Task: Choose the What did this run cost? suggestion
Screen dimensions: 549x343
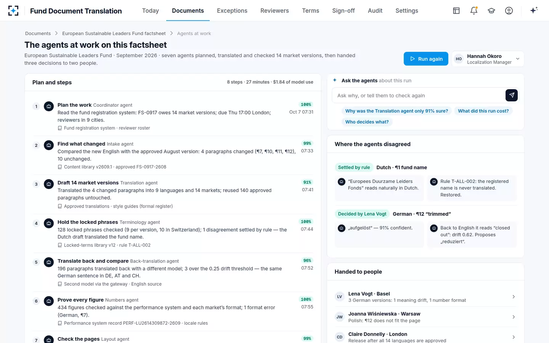Action: point(483,111)
